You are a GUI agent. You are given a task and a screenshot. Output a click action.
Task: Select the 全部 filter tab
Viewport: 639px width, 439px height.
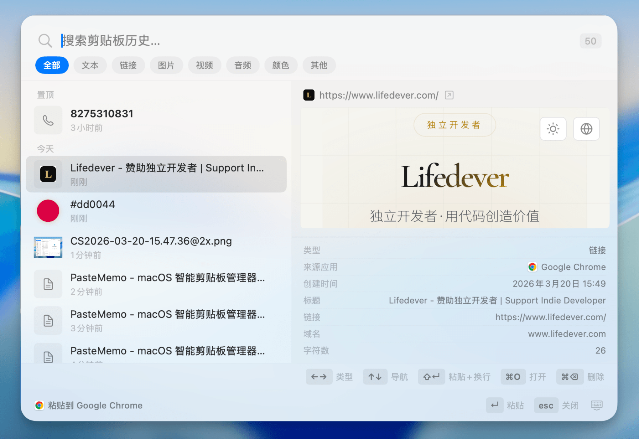tap(52, 65)
